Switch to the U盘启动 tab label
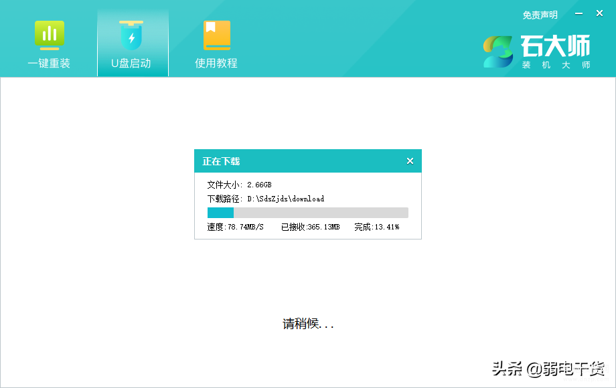Viewport: 616px width, 388px height. (131, 64)
